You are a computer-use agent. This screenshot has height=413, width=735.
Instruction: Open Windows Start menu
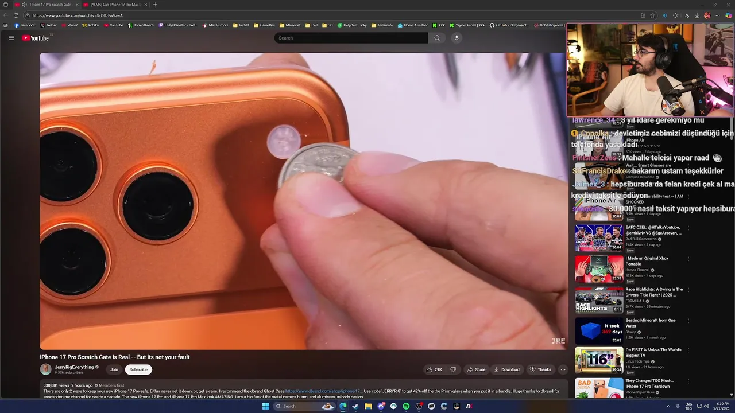(x=265, y=406)
